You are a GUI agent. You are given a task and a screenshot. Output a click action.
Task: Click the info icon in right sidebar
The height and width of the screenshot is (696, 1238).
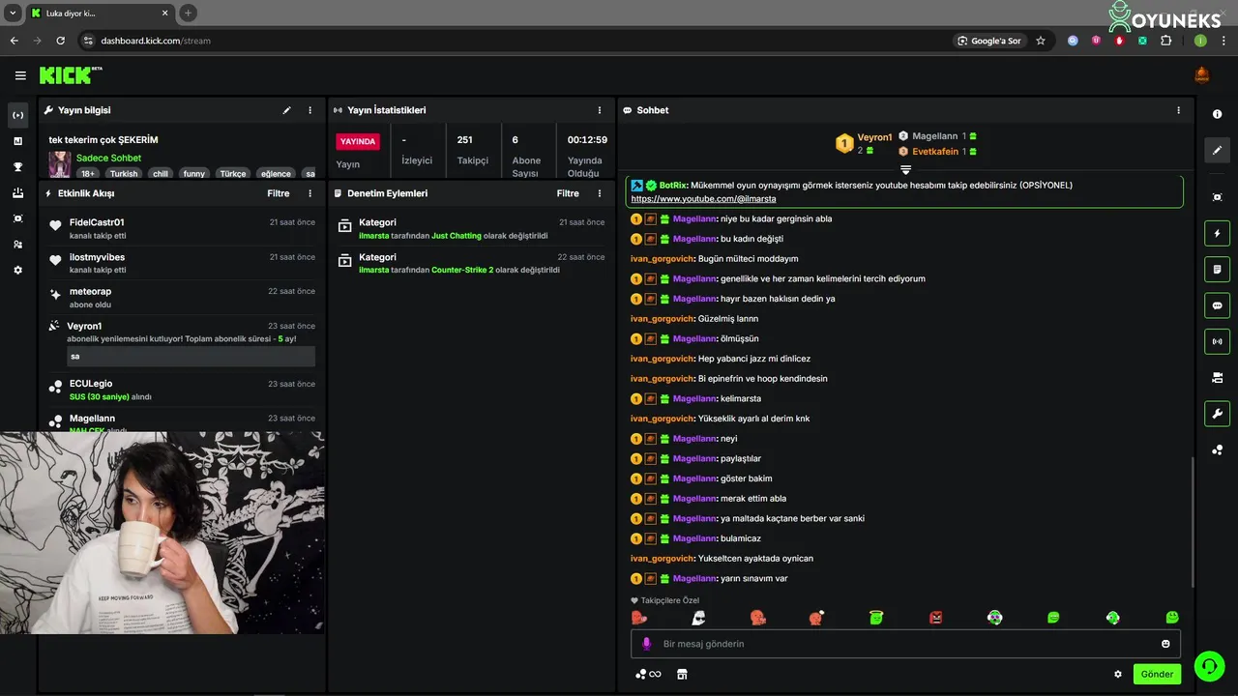[1217, 114]
